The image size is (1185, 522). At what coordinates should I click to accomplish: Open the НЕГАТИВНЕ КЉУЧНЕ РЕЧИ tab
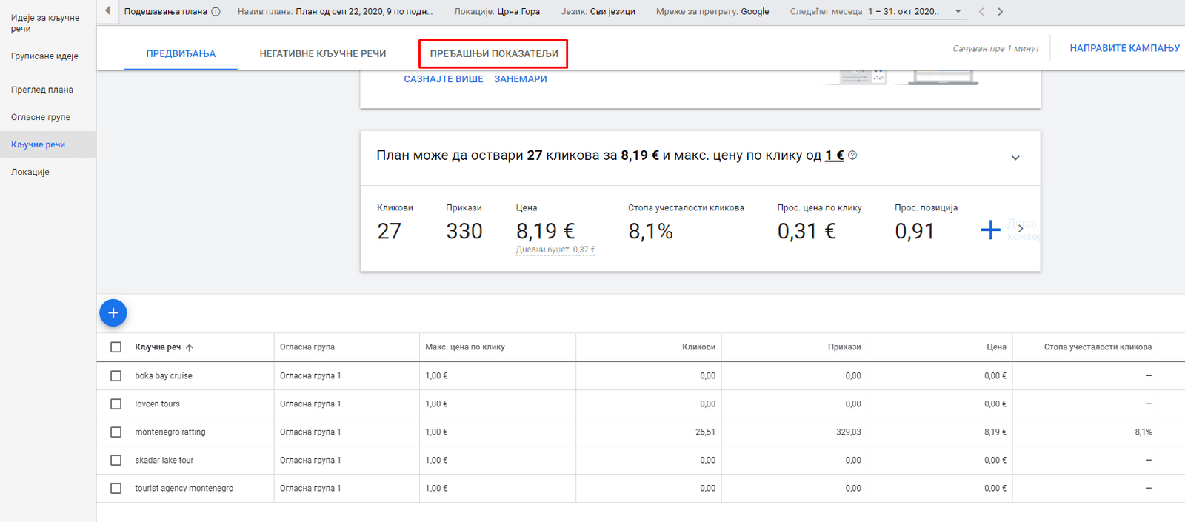pyautogui.click(x=323, y=53)
